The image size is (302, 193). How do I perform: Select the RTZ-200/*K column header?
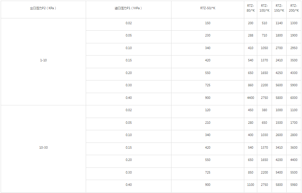(293, 8)
